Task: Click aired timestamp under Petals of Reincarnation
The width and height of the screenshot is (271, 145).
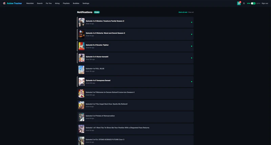Action: click(x=90, y=118)
